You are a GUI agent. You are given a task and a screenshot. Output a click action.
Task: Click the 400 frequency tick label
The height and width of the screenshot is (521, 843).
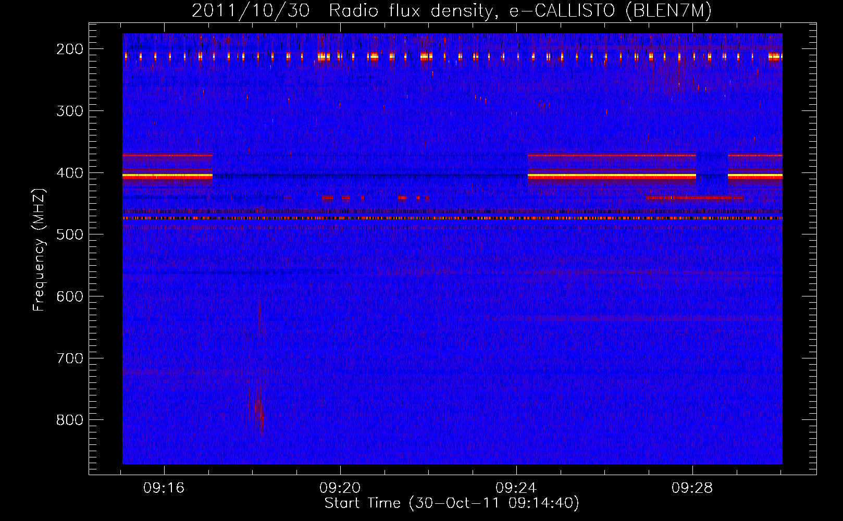(70, 173)
